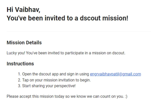The height and width of the screenshot is (100, 151).
Task: Click the "Please accept this mission today" sentence
Action: point(67,96)
